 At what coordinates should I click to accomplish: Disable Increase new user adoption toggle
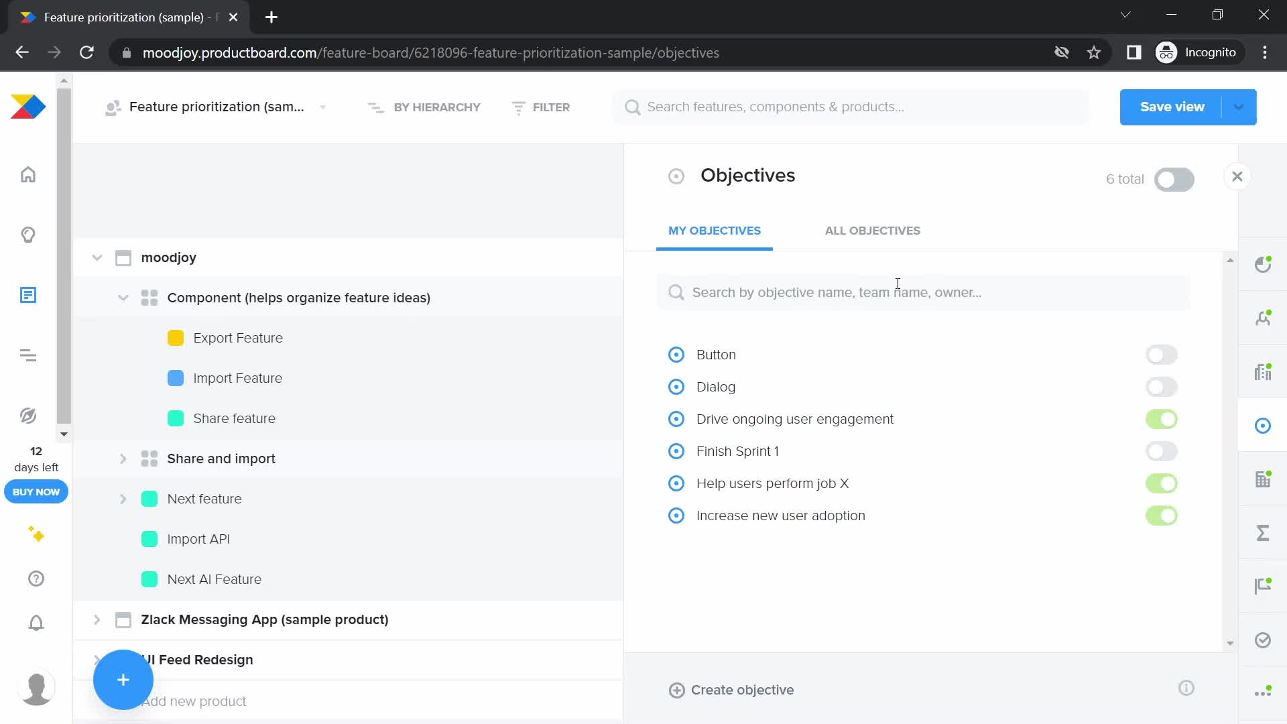coord(1162,516)
